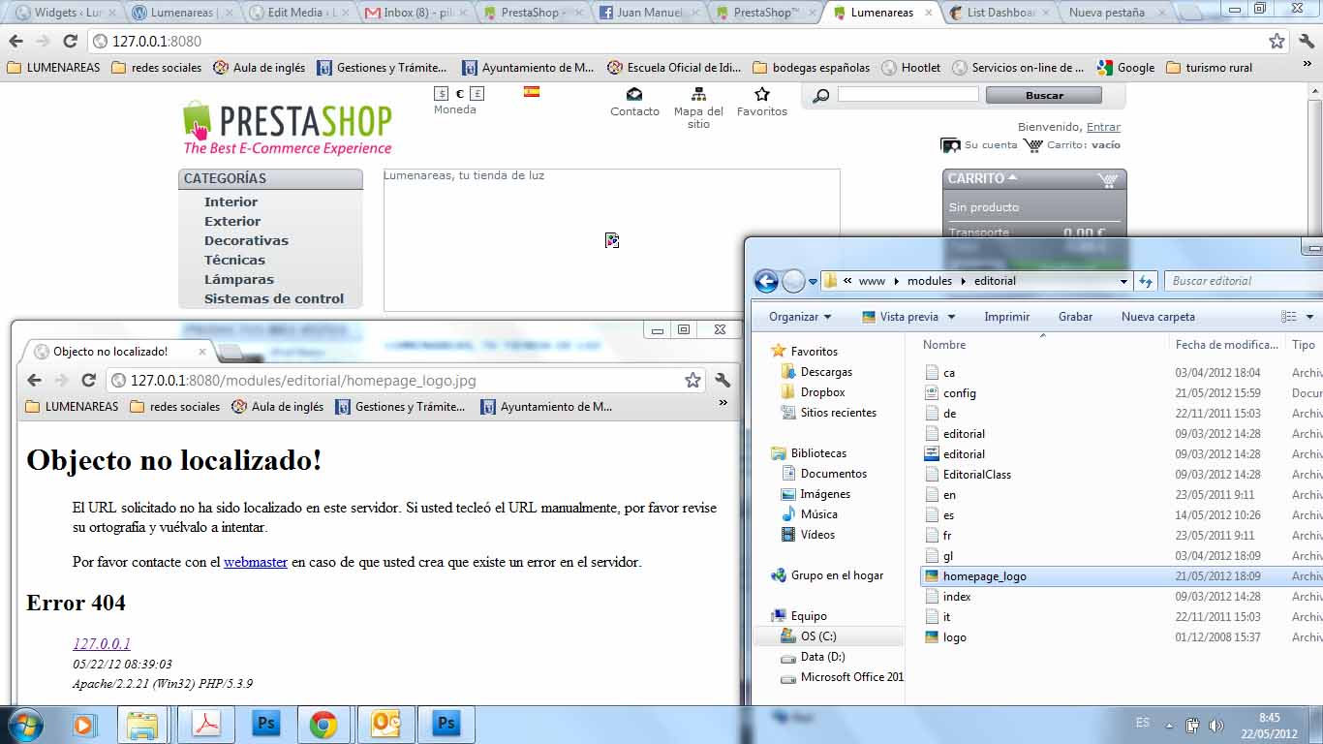Viewport: 1323px width, 744px height.
Task: Open recent locations dropdown beside Explorer forward button
Action: click(x=813, y=282)
